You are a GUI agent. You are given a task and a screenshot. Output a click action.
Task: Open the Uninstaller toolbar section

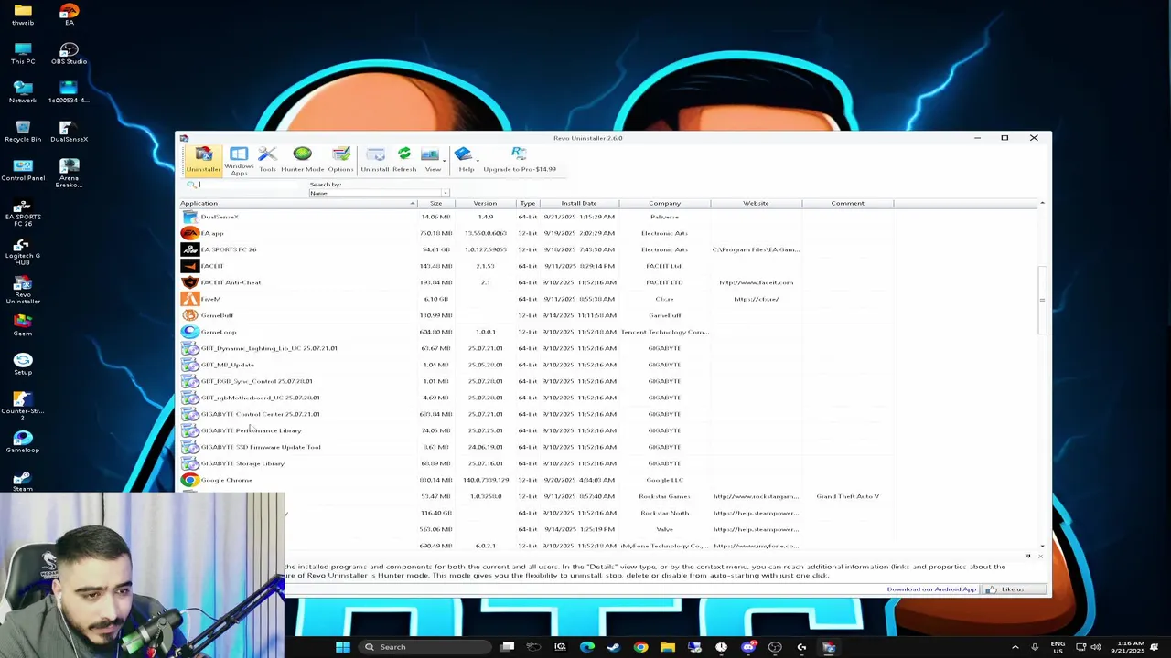point(203,159)
